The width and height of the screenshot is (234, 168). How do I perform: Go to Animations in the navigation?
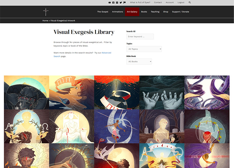(118, 12)
